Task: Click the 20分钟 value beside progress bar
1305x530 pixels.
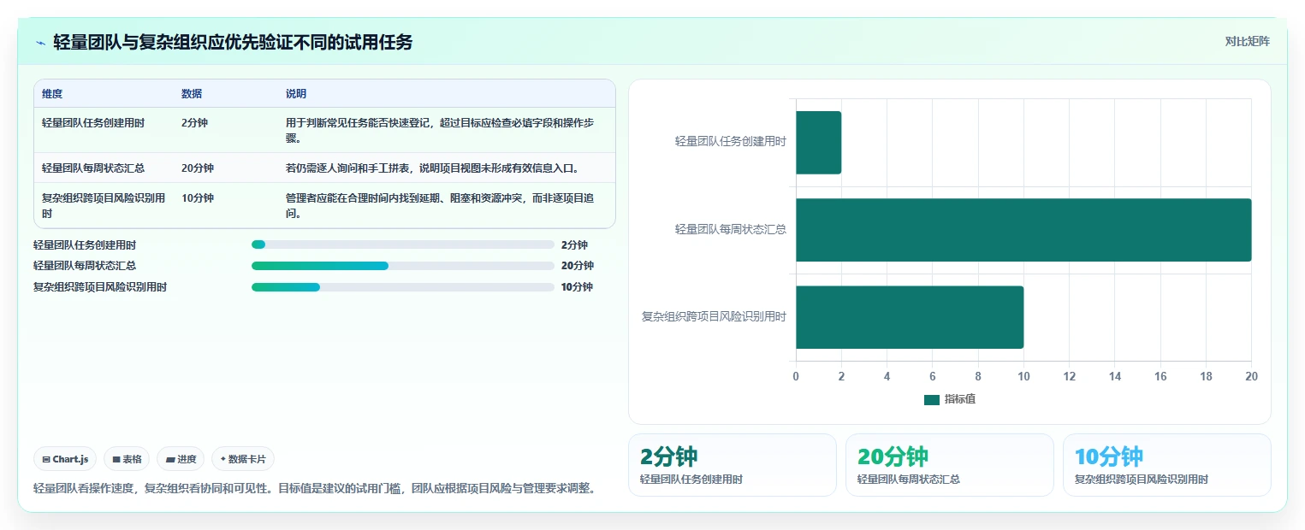Action: pos(578,266)
